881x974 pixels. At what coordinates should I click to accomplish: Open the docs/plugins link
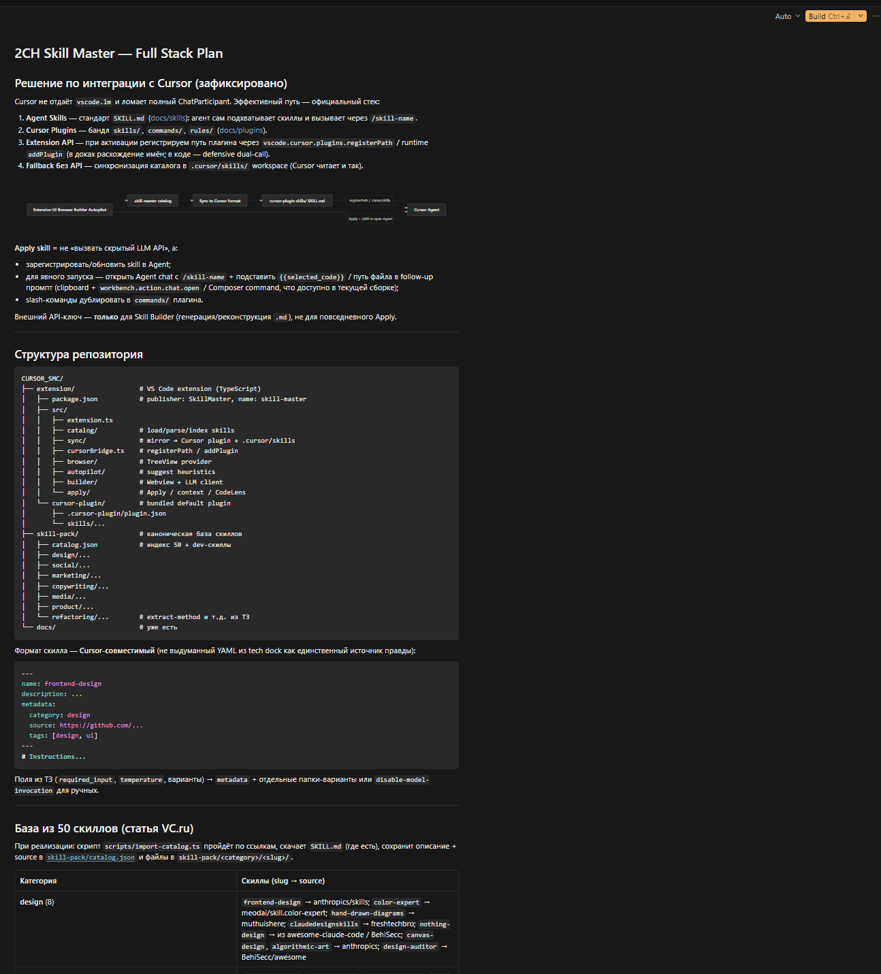coord(242,131)
